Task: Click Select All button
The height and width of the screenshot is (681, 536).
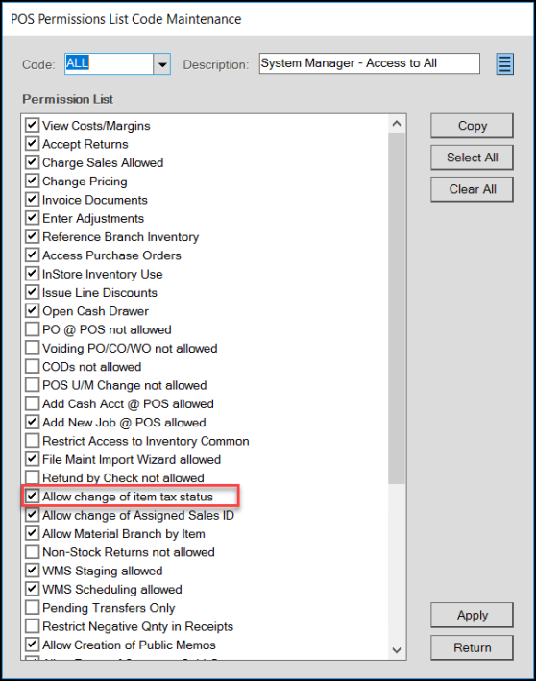Action: [472, 158]
